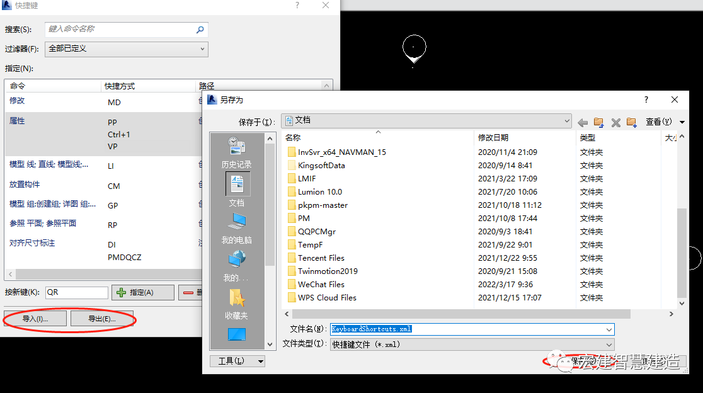This screenshot has height=393, width=703.
Task: Expand the file name combo box arrow
Action: pyautogui.click(x=609, y=330)
